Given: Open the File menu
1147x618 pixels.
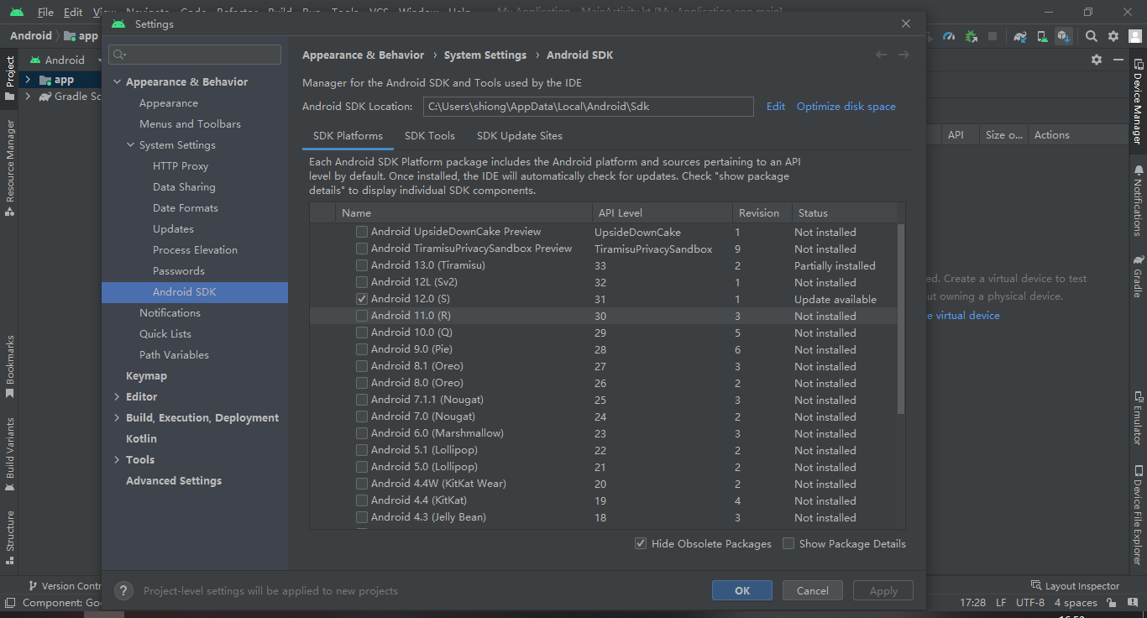Looking at the screenshot, I should click(x=45, y=13).
